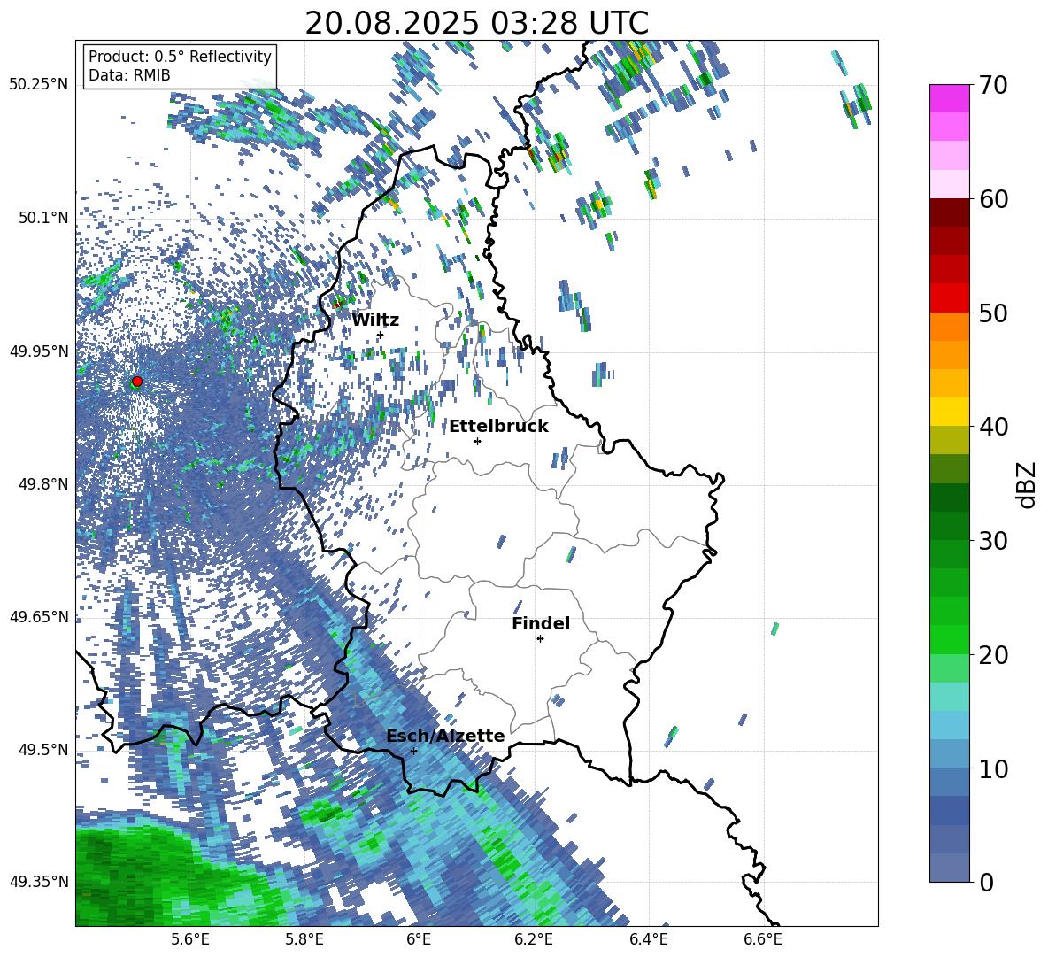Click the 10 tick on colorbar
Screen dimensions: 1048x957
tap(993, 768)
